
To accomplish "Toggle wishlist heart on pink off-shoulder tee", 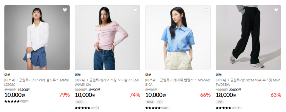I will 135,10.
